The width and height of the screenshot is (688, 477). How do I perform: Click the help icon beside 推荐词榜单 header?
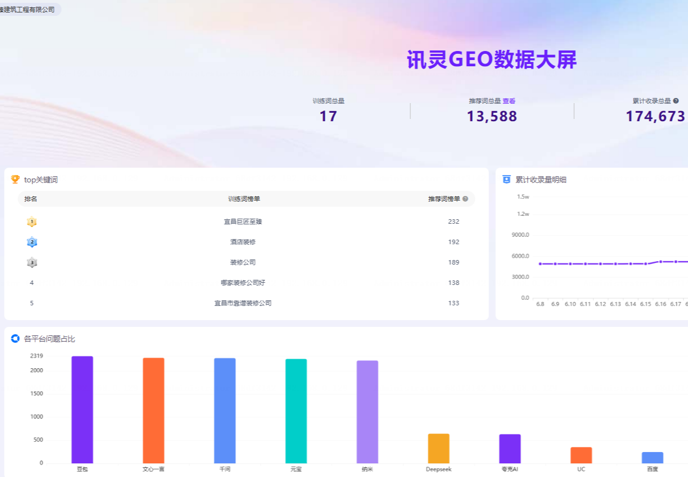[x=465, y=199]
